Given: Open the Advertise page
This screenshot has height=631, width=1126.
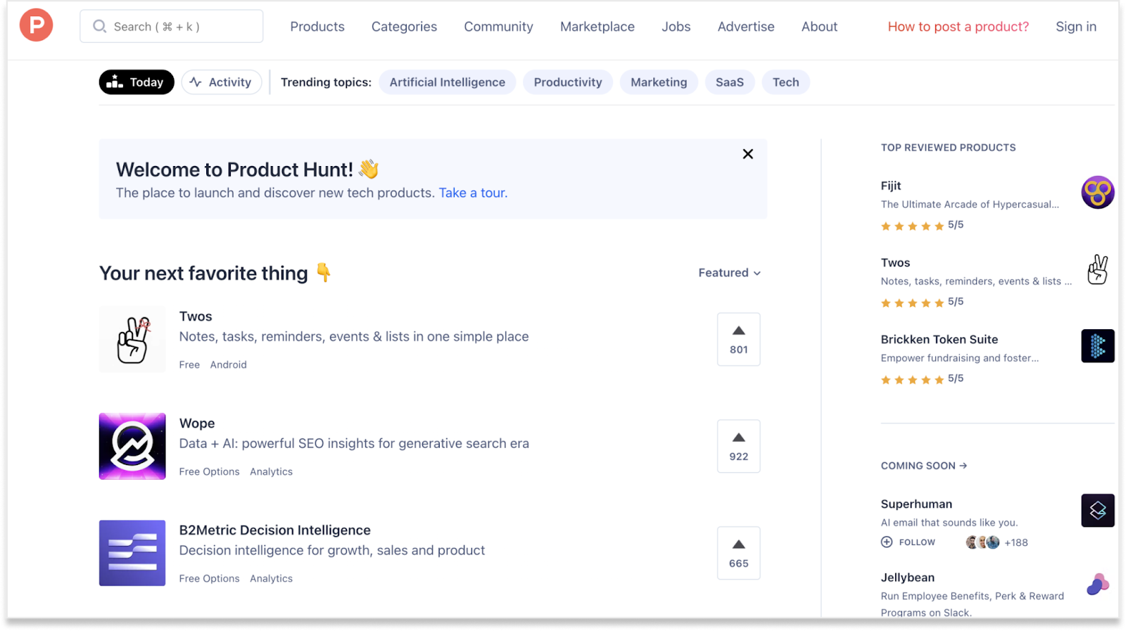Looking at the screenshot, I should (x=746, y=27).
